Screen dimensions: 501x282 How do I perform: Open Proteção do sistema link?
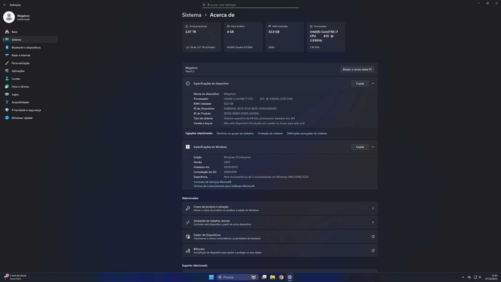[x=271, y=134]
